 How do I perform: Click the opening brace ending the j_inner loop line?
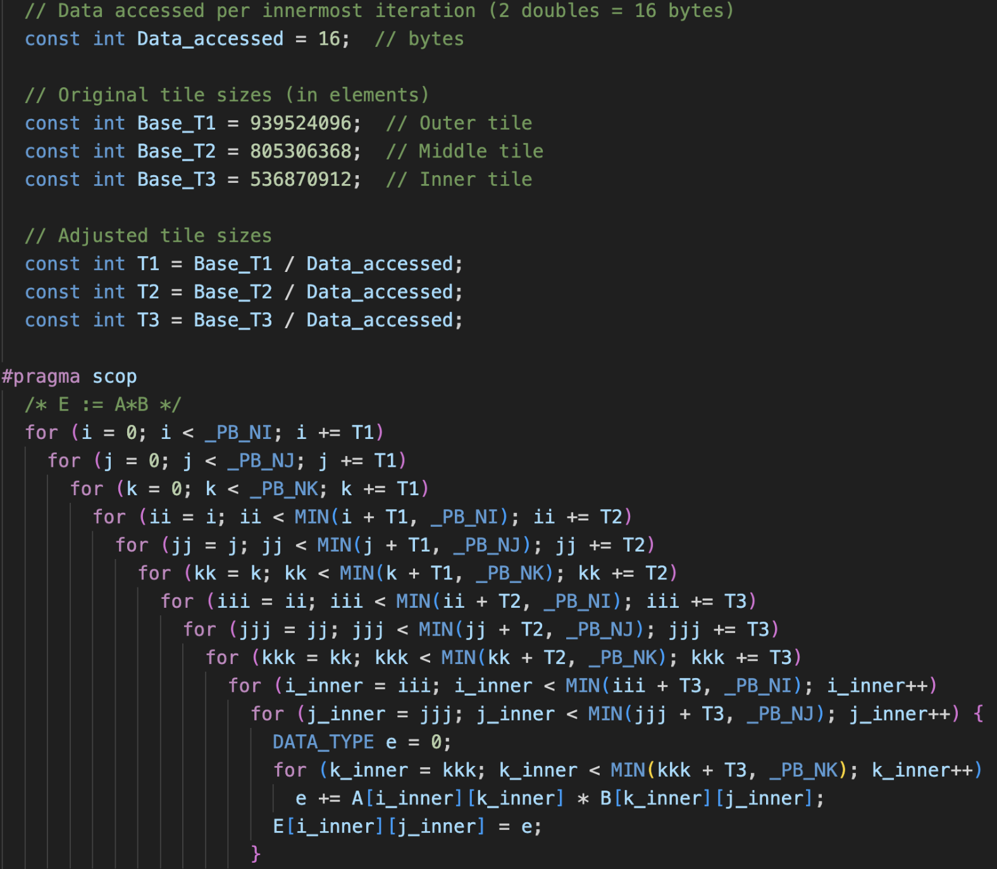point(979,713)
